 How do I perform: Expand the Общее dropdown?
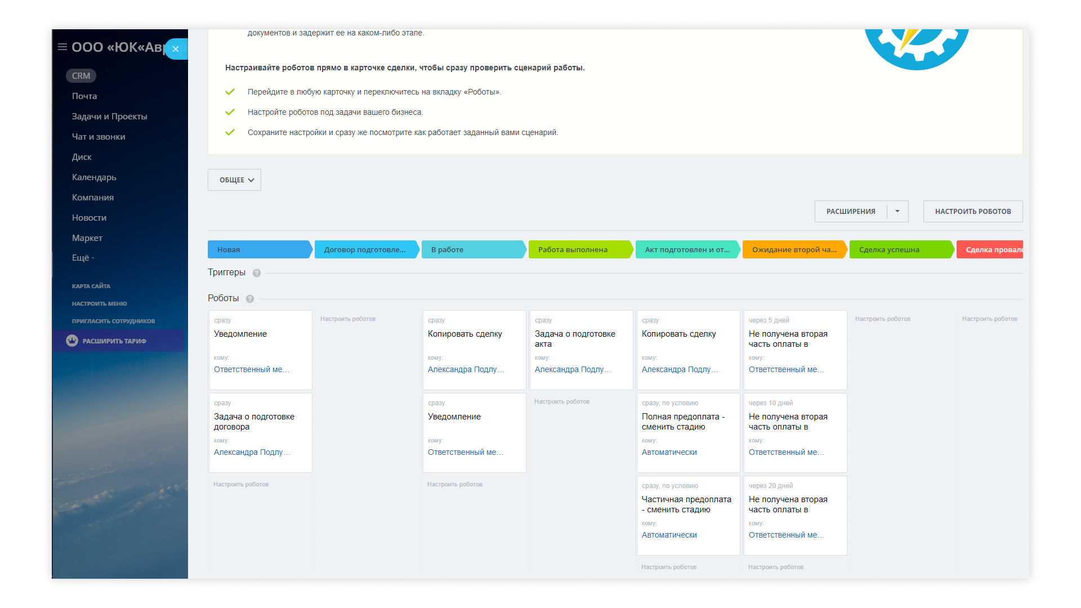[234, 180]
